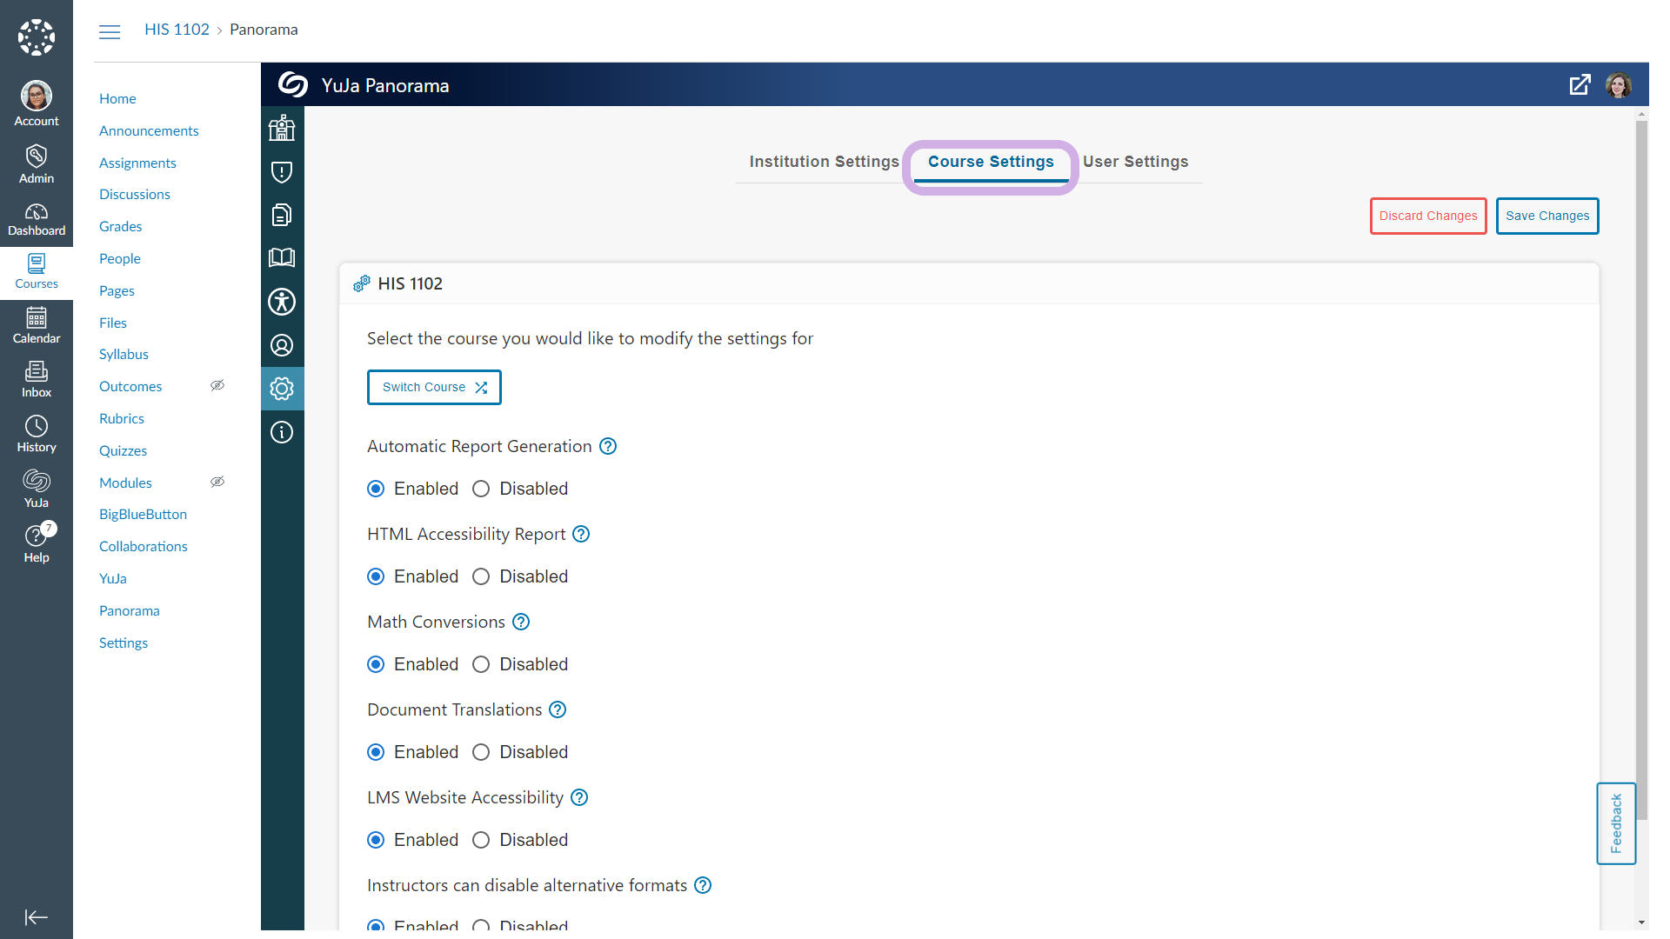Open the Canvas logo home icon

[x=37, y=37]
